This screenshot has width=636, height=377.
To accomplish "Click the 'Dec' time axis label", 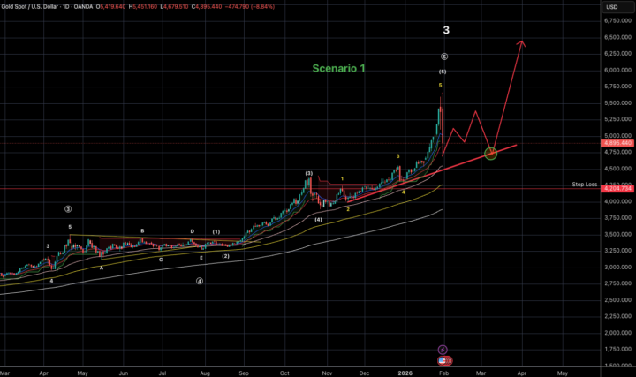I will pos(364,373).
